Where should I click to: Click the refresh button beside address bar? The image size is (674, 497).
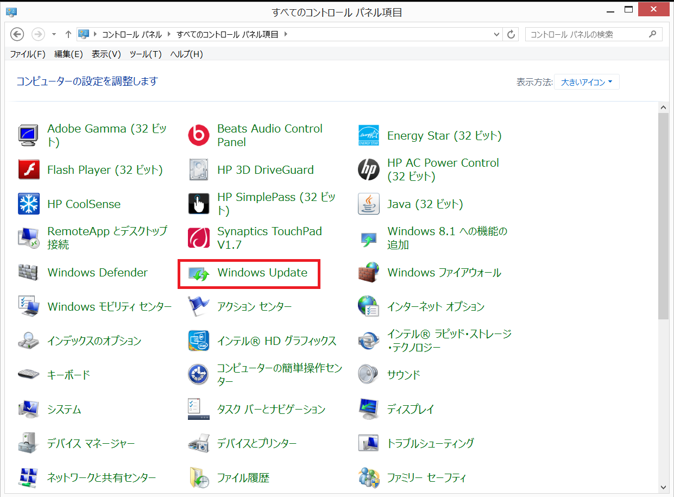pos(511,34)
